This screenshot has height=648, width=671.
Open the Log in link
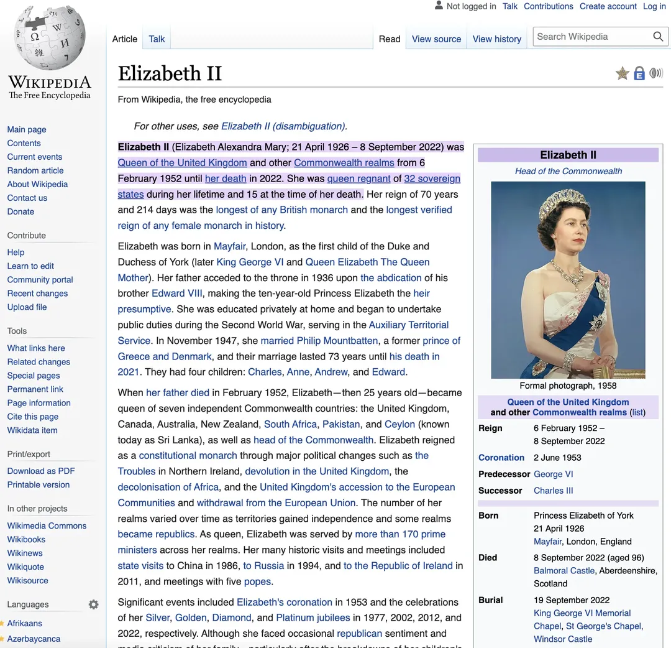654,6
